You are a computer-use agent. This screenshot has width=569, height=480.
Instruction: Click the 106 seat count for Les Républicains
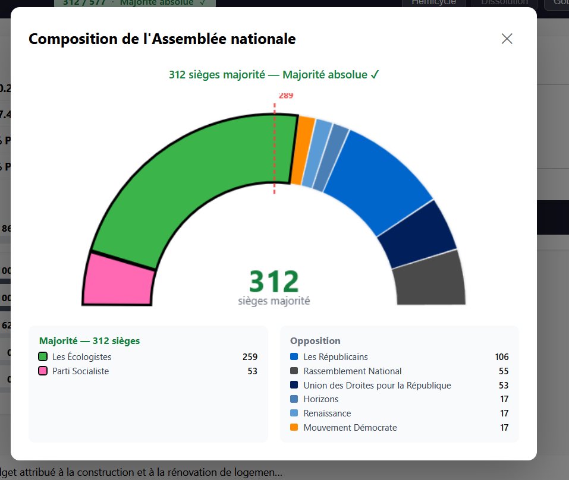[502, 357]
